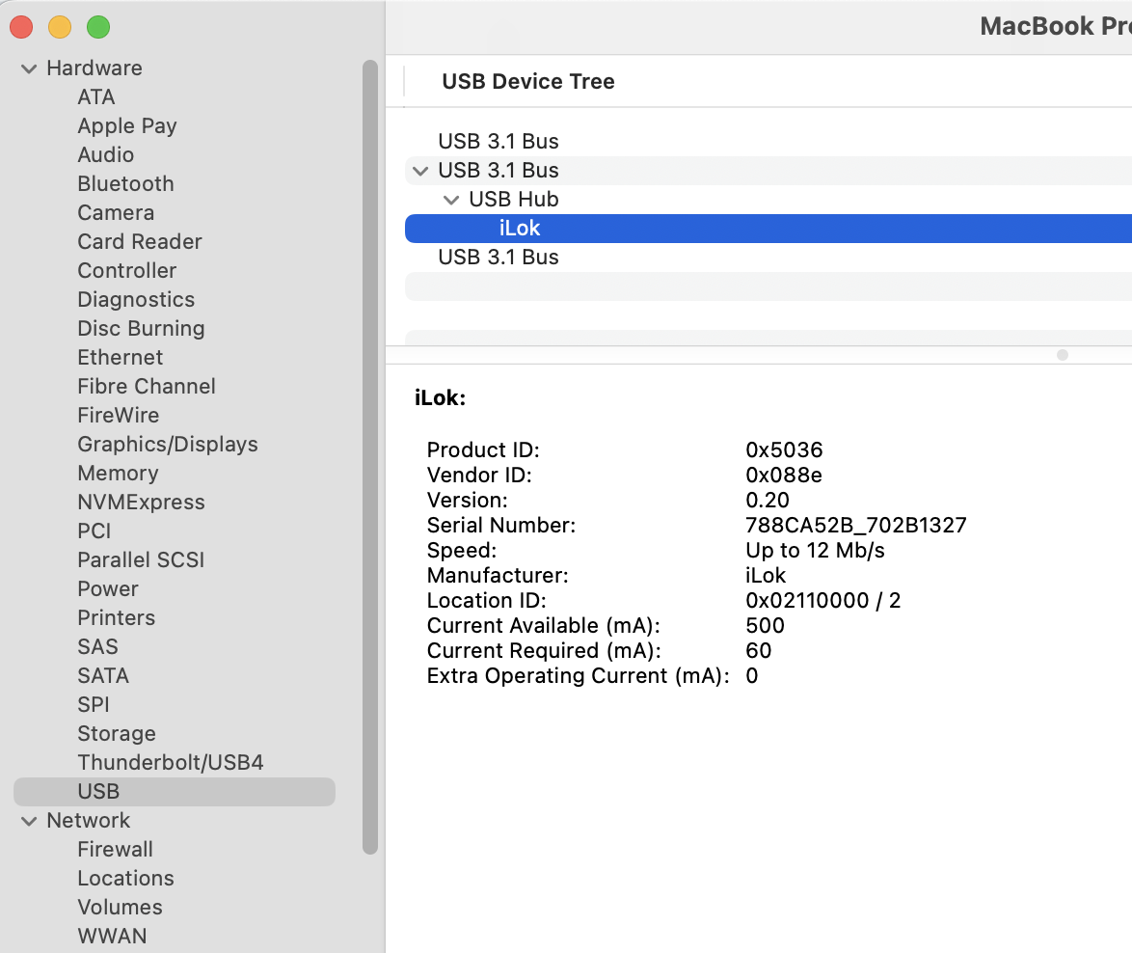
Task: Open Firewall under Network
Action: coord(115,849)
